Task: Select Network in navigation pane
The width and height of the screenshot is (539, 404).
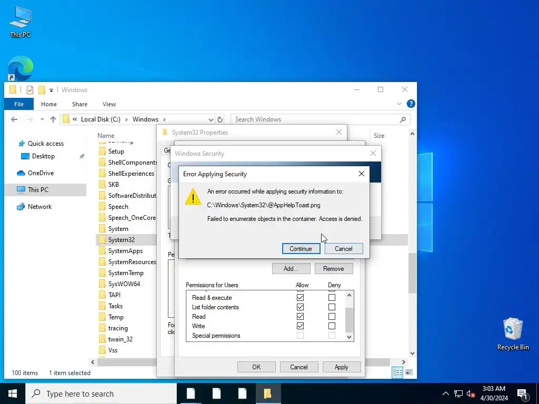Action: (x=39, y=207)
